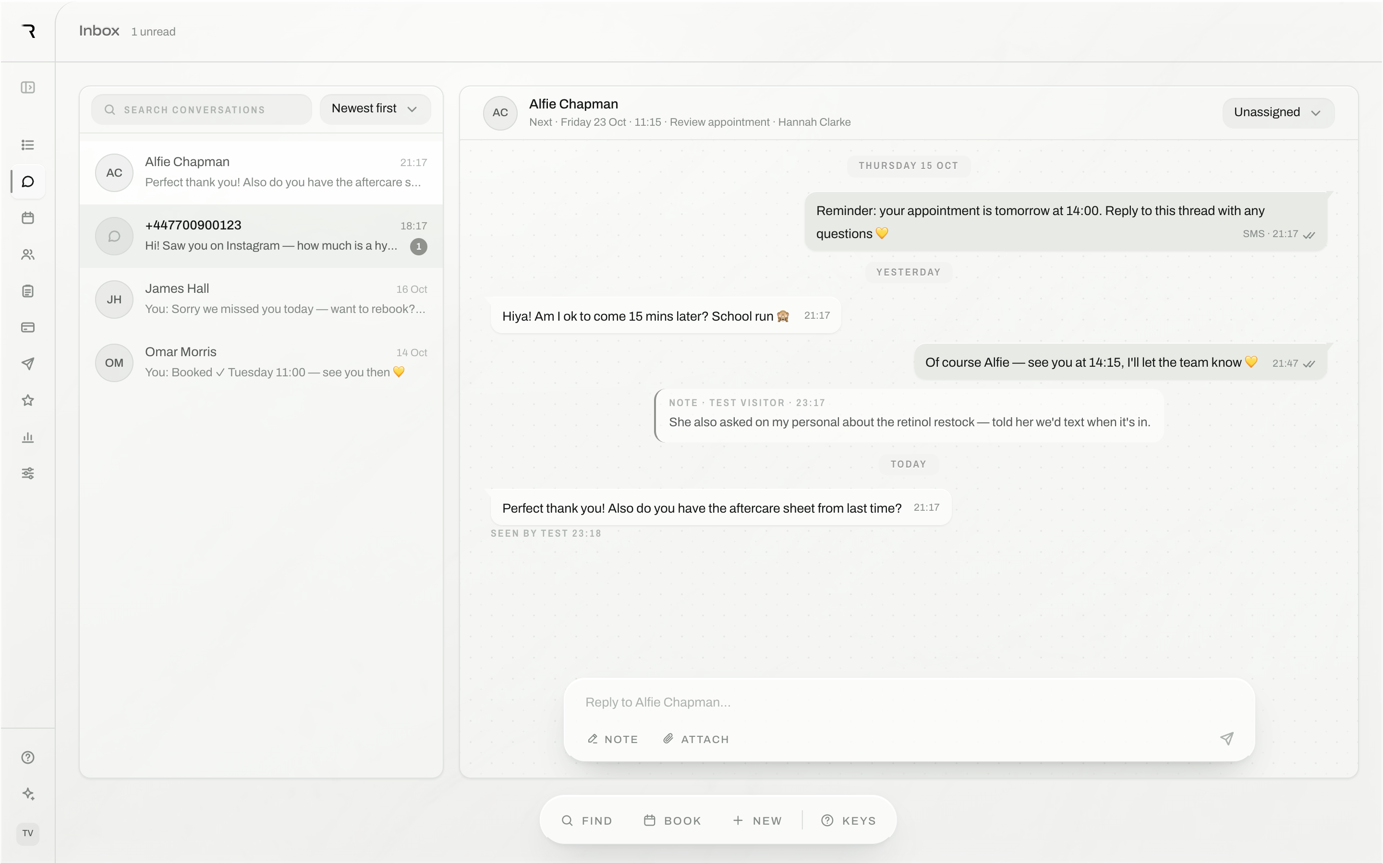Click the Reply to Alfie Chapman text box

point(909,702)
